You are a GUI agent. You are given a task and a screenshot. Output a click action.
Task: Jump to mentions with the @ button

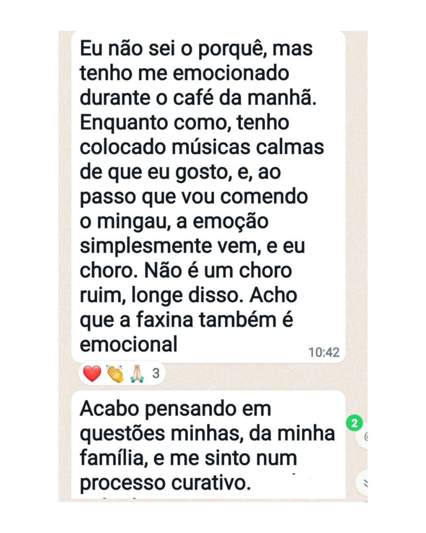362,437
